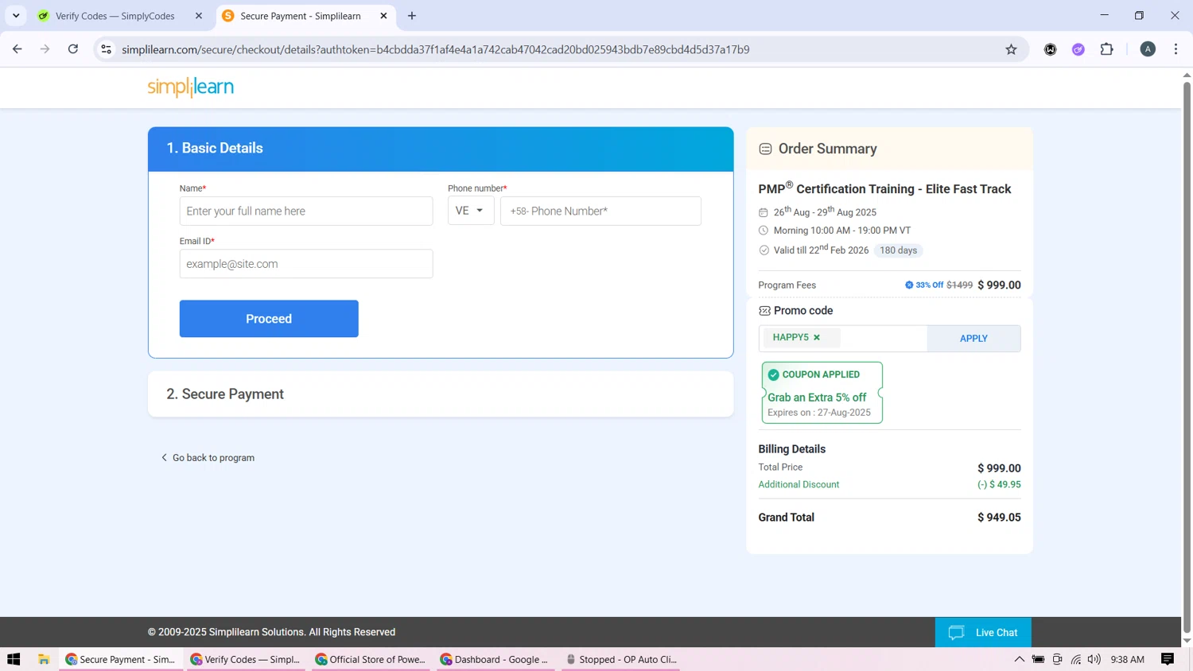The width and height of the screenshot is (1193, 671).
Task: Select the Secure Payment - Simplilearn tab
Action: [301, 16]
